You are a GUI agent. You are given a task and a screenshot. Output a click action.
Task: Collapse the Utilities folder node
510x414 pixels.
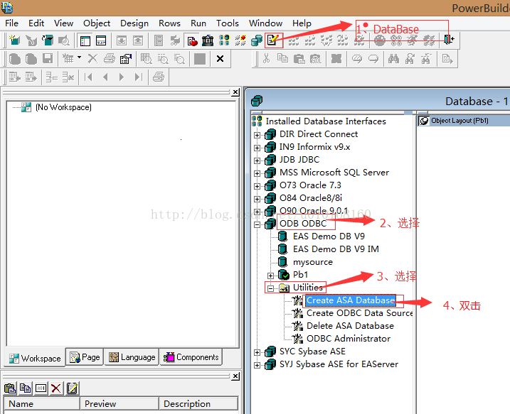click(x=270, y=288)
